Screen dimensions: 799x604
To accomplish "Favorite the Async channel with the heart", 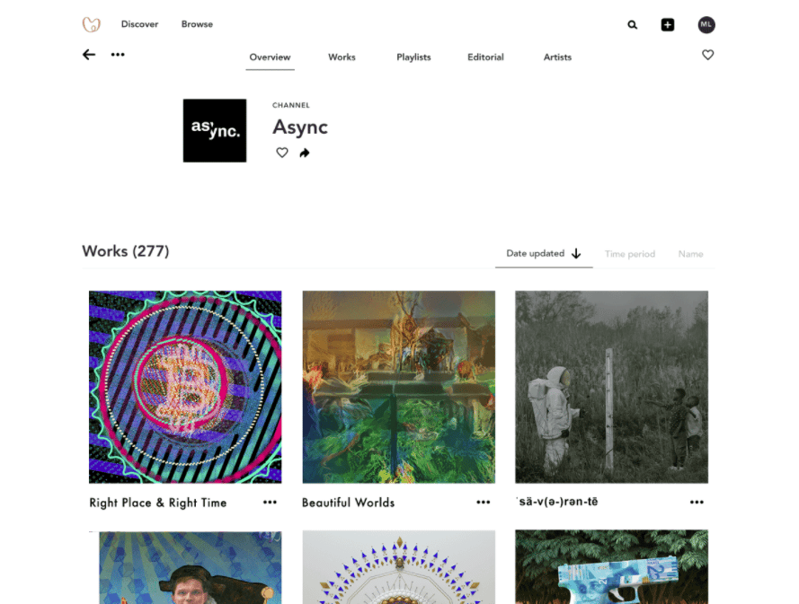I will pos(282,153).
